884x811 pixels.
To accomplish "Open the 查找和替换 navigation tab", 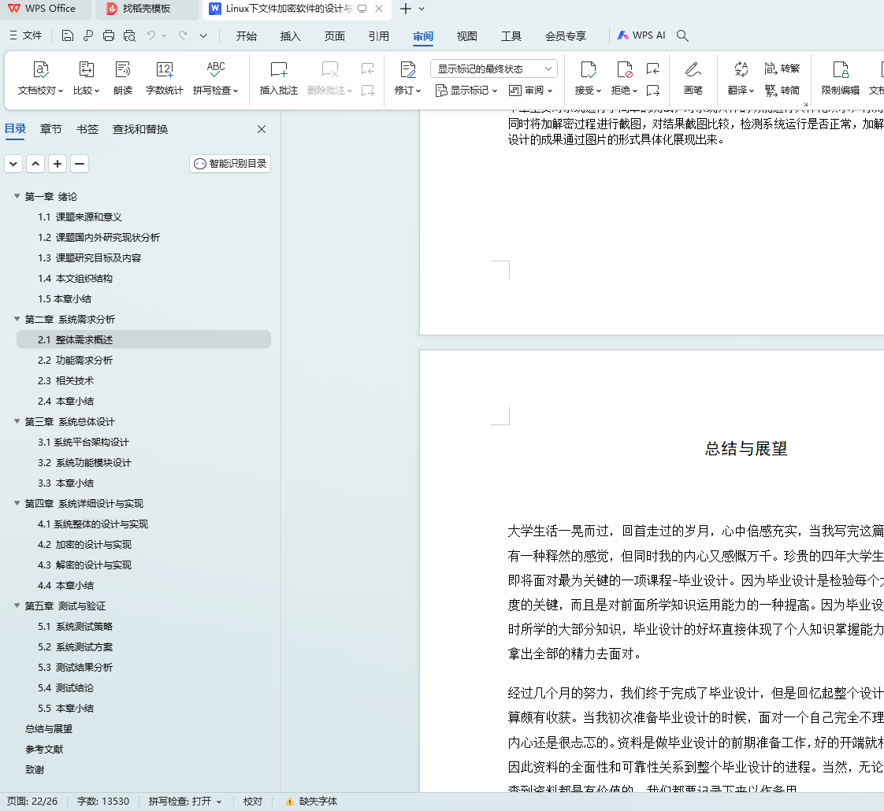I will 140,129.
